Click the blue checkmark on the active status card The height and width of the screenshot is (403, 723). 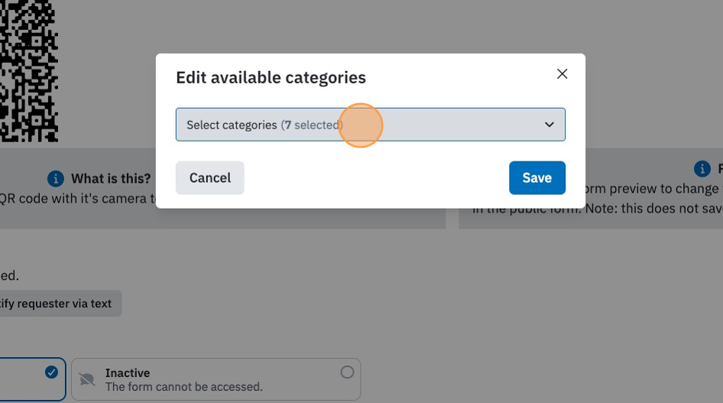[x=52, y=372]
